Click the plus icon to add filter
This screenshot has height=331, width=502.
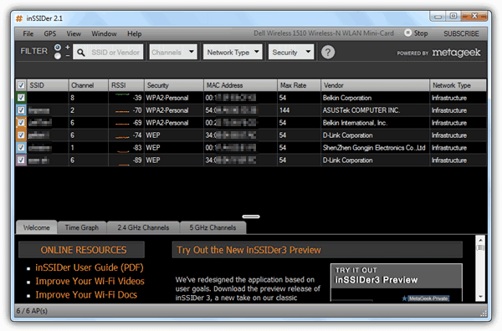[68, 48]
